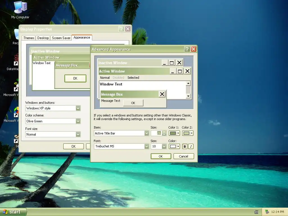Open the Color 1 picker
The image size is (288, 216).
click(174, 133)
